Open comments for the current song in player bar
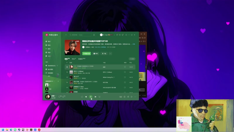 [x=64, y=97]
